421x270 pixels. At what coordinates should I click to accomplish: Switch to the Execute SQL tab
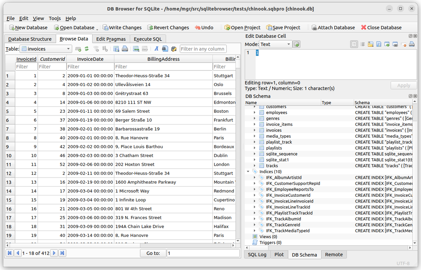148,39
